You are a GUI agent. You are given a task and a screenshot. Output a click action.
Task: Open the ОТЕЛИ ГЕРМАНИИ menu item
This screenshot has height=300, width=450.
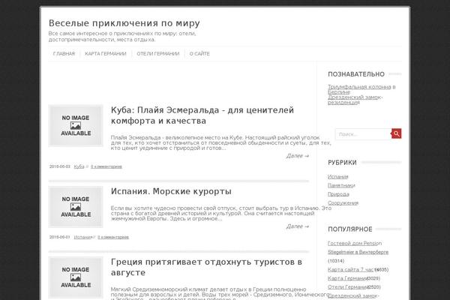click(x=157, y=54)
